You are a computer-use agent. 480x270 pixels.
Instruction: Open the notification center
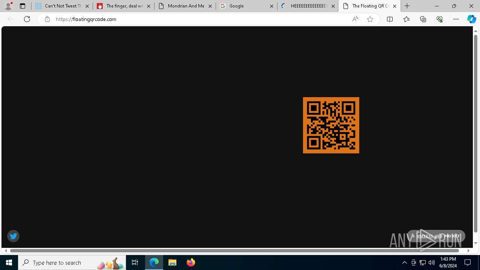pos(468,262)
